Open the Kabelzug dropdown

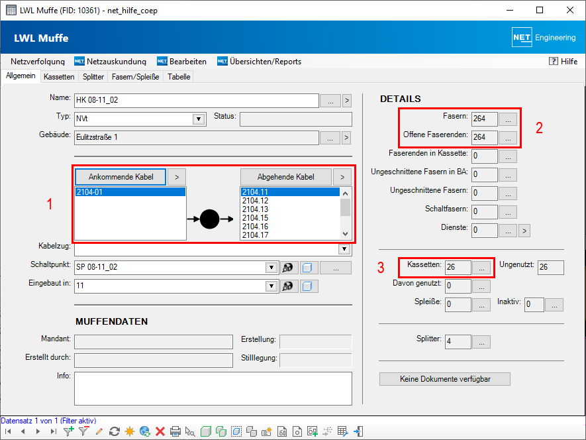coord(344,249)
